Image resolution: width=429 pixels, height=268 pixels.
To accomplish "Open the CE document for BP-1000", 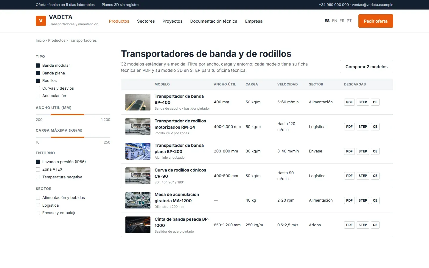I will pos(375,225).
